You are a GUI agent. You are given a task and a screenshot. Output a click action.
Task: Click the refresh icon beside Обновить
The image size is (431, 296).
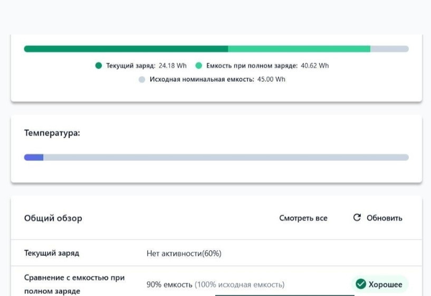357,217
